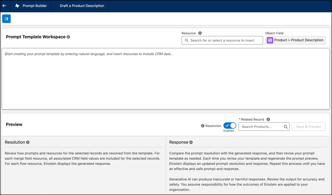The height and width of the screenshot is (195, 332).
Task: Click info icon next to Resolution toggle
Action: click(203, 126)
